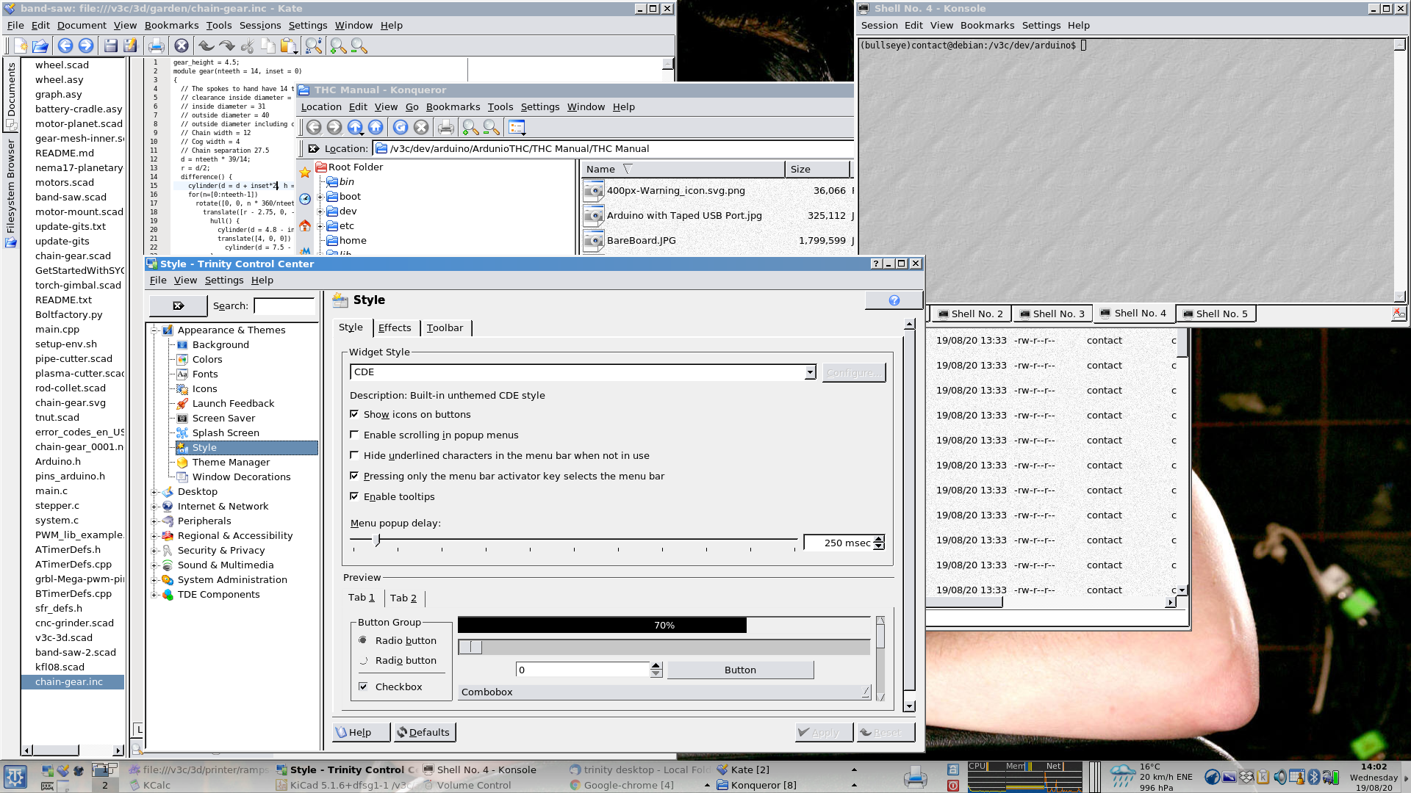
Task: Open Find tool in Kate toolbar
Action: (x=314, y=46)
